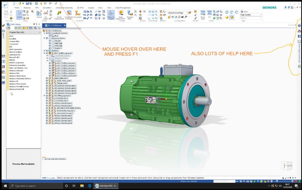The image size is (302, 190).
Task: Hide the Top (xy) reference plane
Action: point(50,41)
